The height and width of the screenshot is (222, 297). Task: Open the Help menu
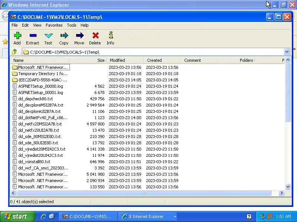[85, 25]
